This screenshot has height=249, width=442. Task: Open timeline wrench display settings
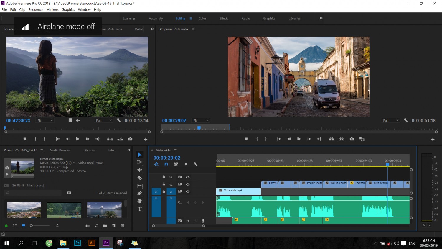[x=195, y=164]
